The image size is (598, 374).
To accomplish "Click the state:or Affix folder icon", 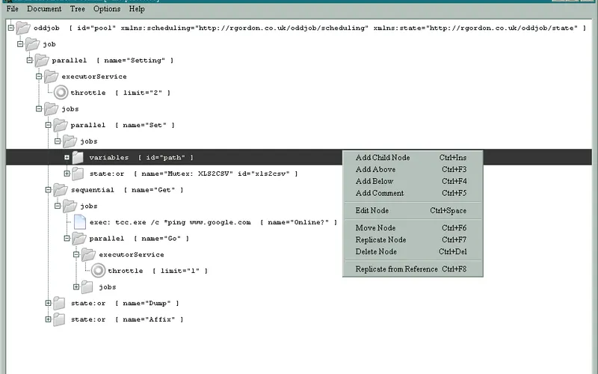I will [59, 319].
